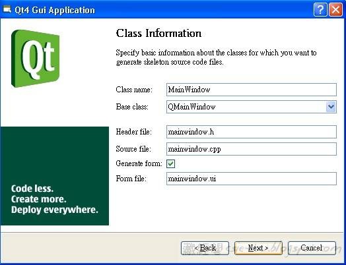Click the green Qt logo image
Image resolution: width=346 pixels, height=265 pixels.
35,59
